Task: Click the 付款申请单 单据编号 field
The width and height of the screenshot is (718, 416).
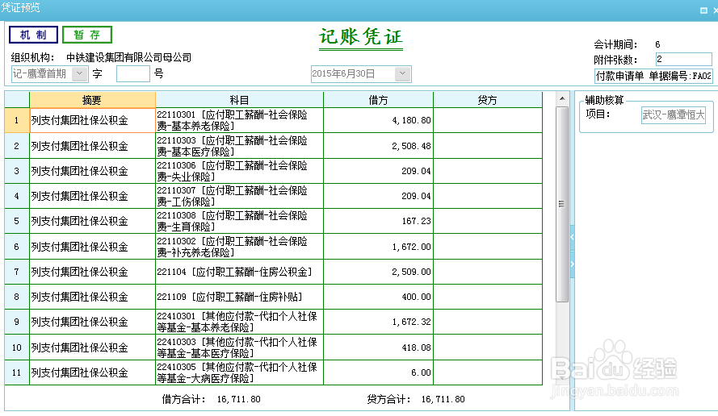Action: [653, 76]
